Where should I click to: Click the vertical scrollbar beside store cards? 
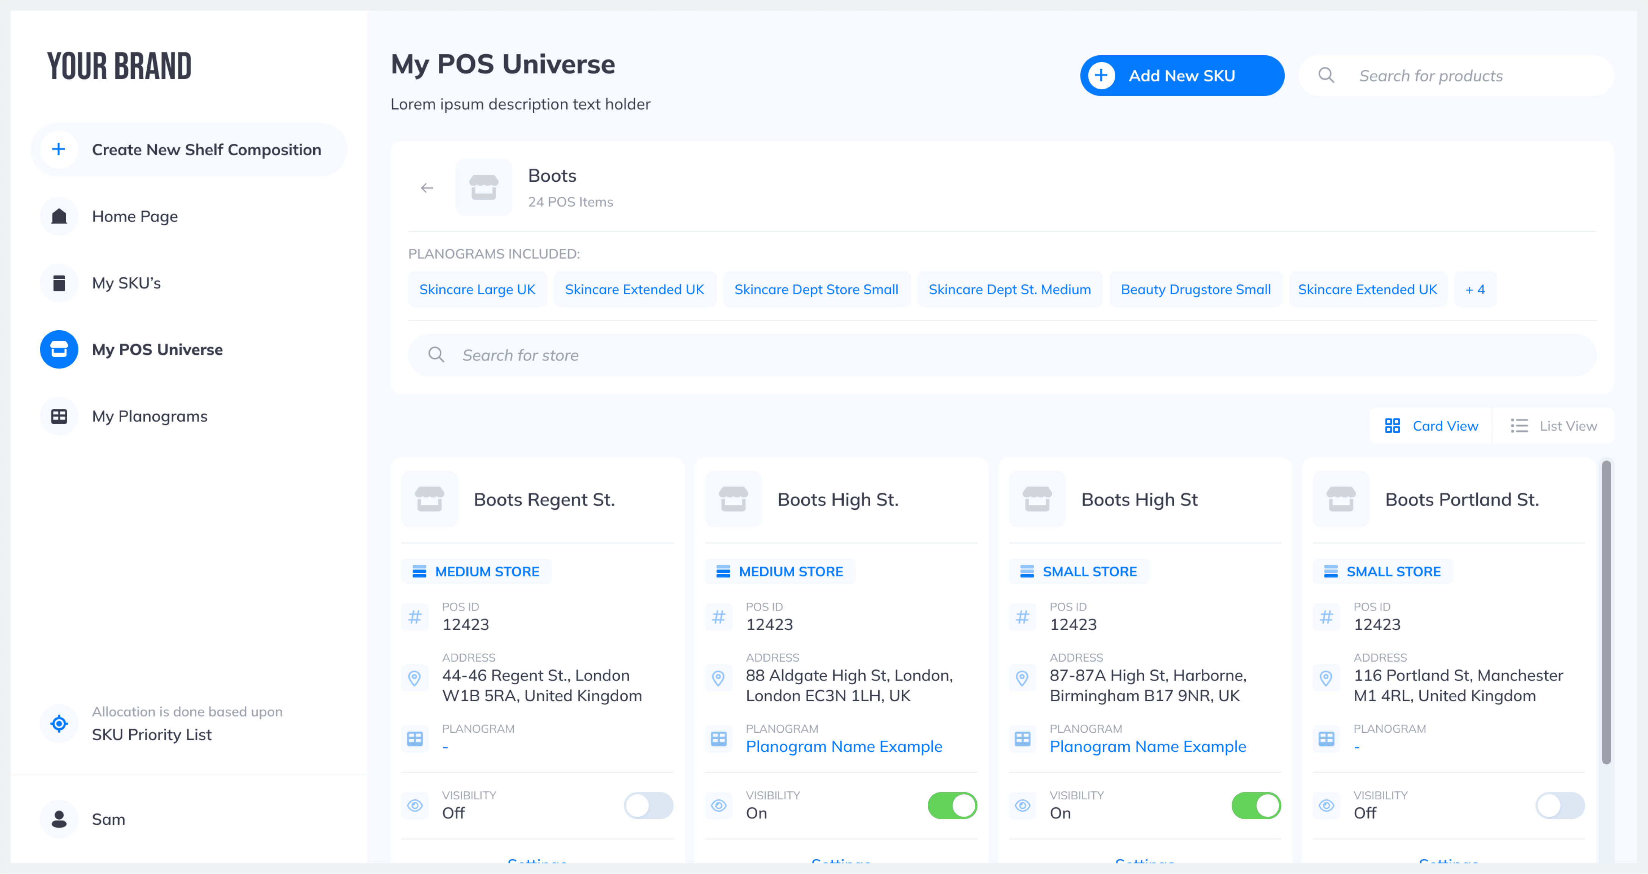tap(1606, 612)
